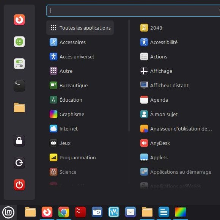The height and width of the screenshot is (220, 220).
Task: Switch to second folder window on taskbar
Action: point(147,212)
